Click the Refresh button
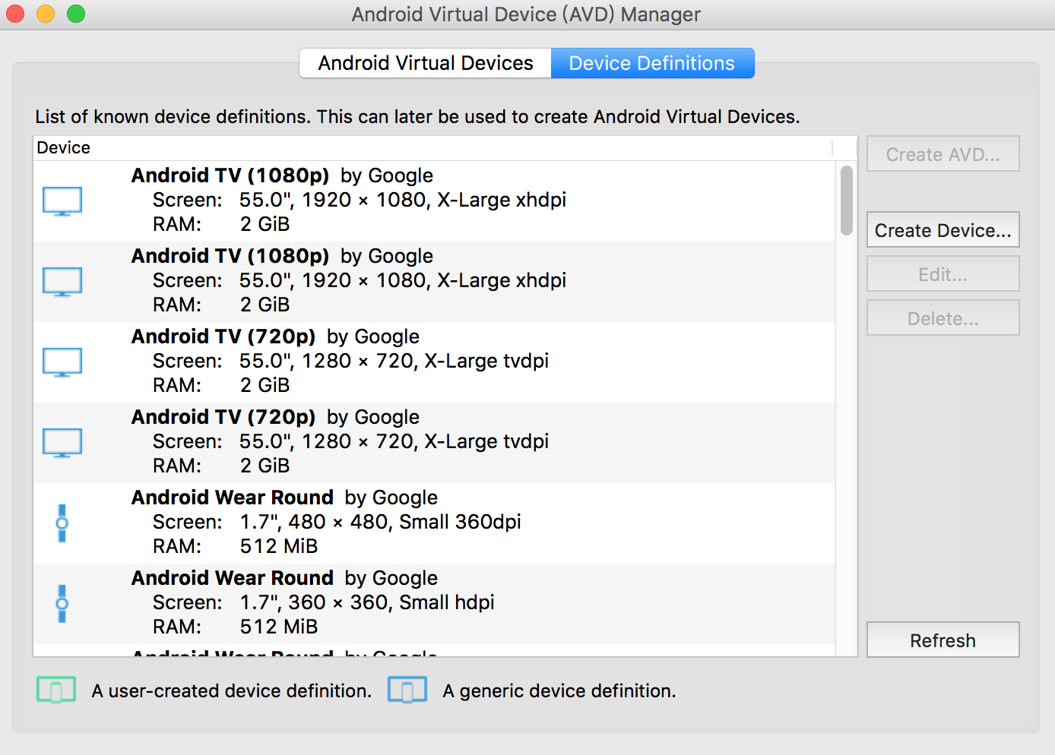Image resolution: width=1055 pixels, height=755 pixels. click(943, 640)
